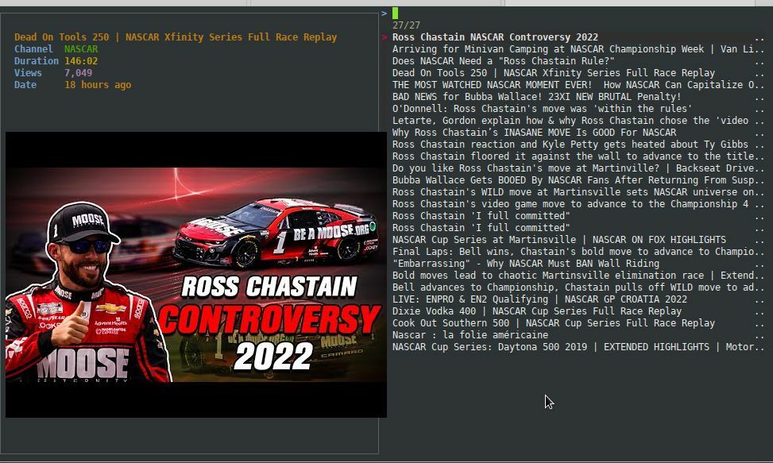Select '"Embarrassing" - Why NASCAR Must BAN Wall Riding' row

coord(578,264)
